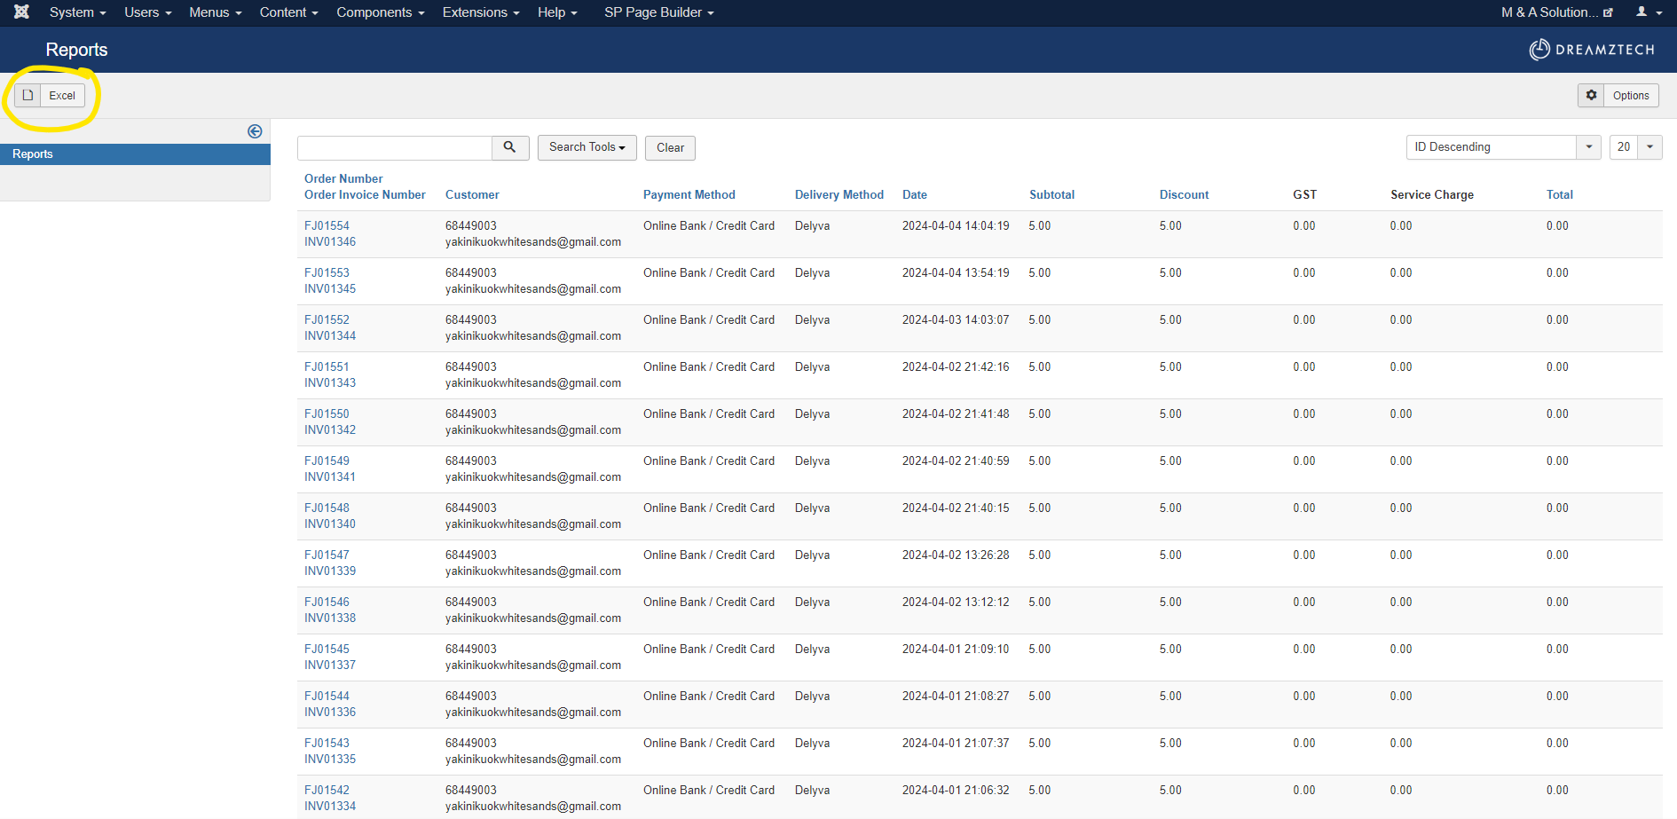Collapse the sidebar with the arrow icon
The height and width of the screenshot is (819, 1677).
point(255,131)
